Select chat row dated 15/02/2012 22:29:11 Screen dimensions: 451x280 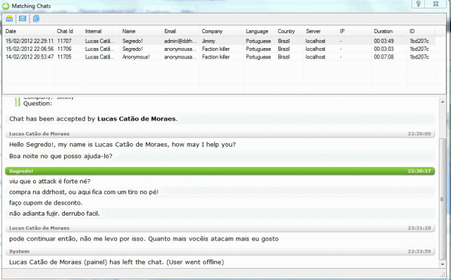[218, 41]
